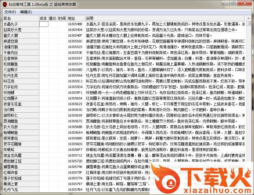Click address cell 1630560A
Image resolution: width=254 pixels, height=195 pixels.
pos(75,98)
